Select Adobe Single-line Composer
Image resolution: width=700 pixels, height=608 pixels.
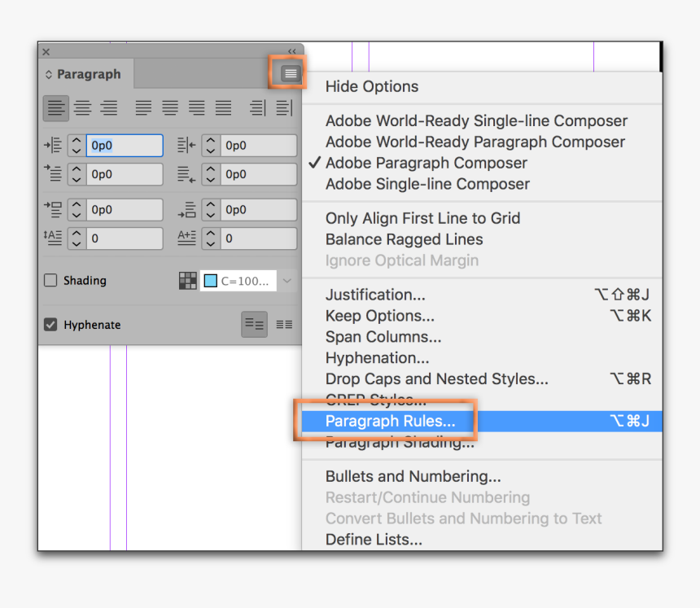tap(482, 184)
